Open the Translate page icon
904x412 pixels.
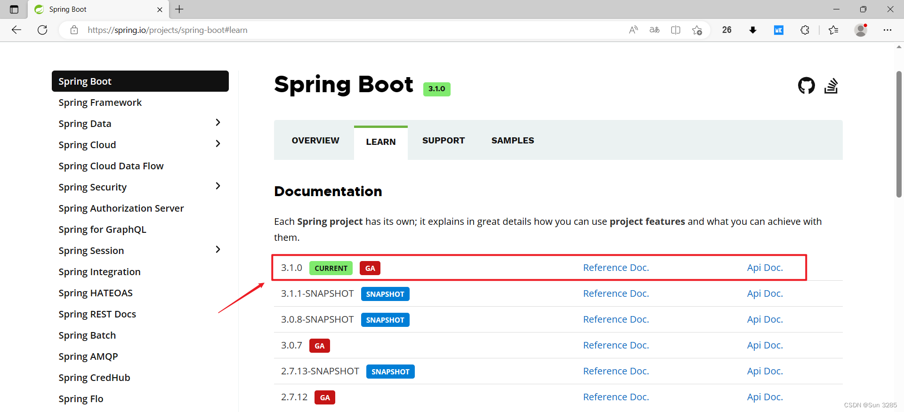(654, 30)
